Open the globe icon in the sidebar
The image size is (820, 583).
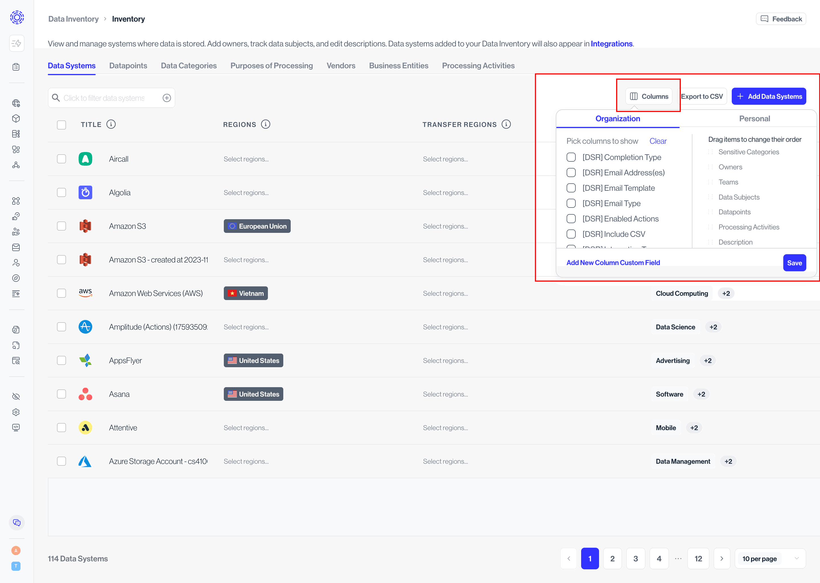point(16,103)
